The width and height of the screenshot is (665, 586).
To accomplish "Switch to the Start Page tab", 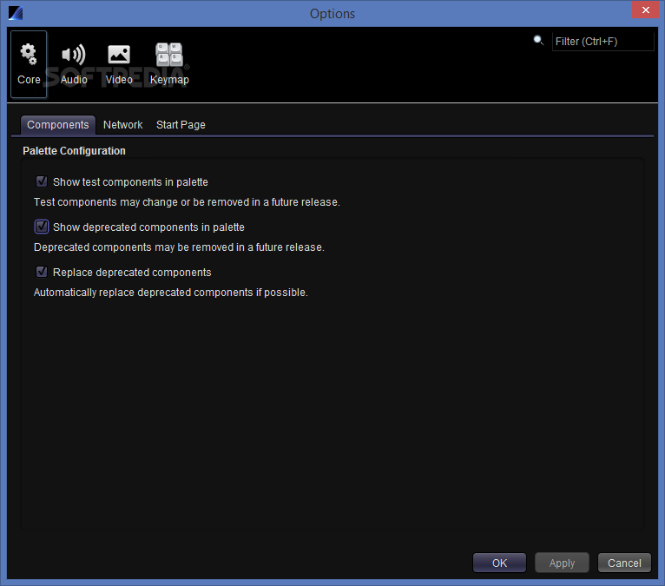I will click(x=181, y=125).
